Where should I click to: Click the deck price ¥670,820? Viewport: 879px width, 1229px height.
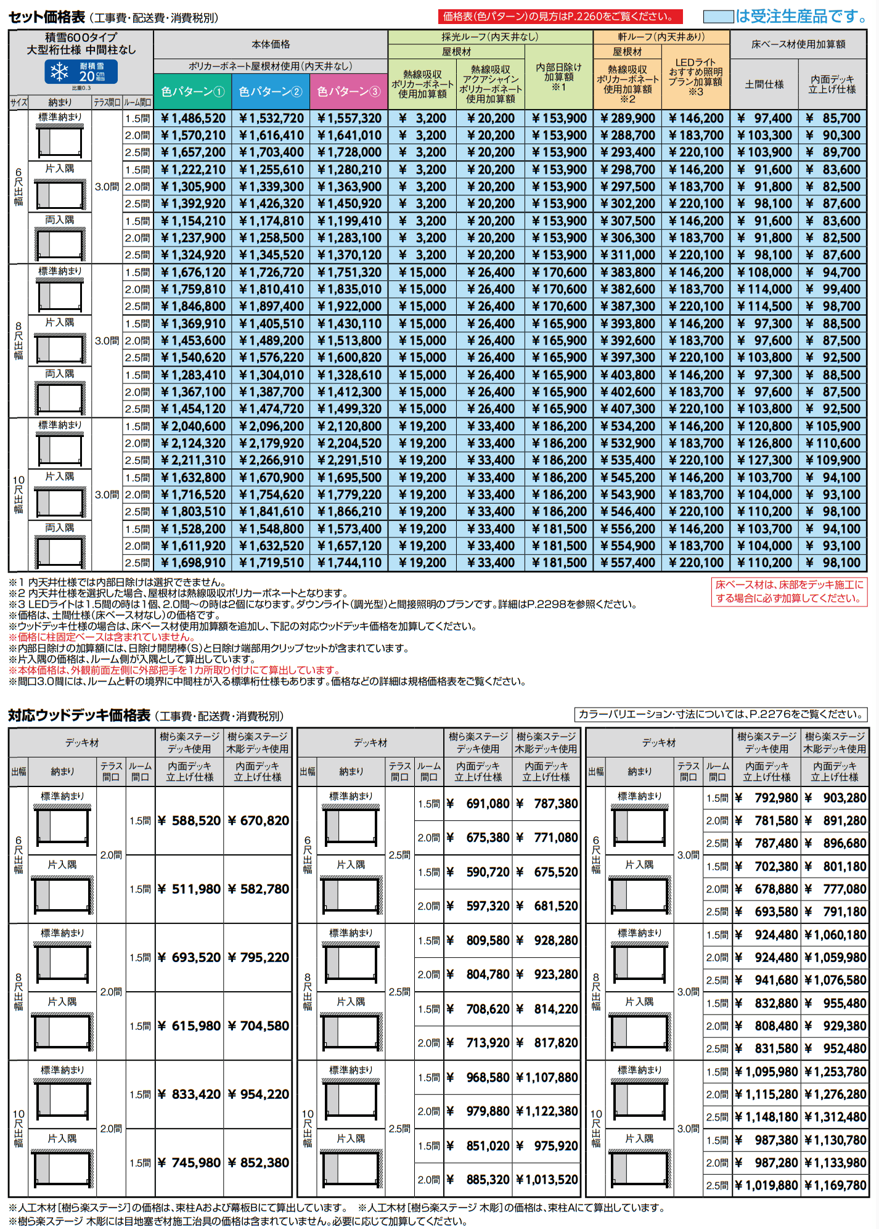(x=258, y=821)
